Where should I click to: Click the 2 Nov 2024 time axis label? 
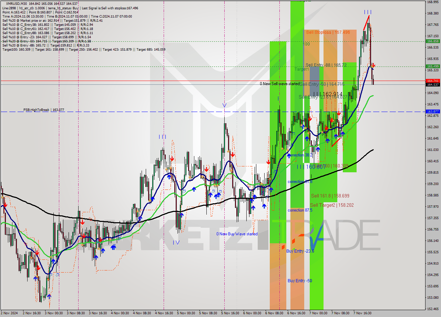[10, 313]
